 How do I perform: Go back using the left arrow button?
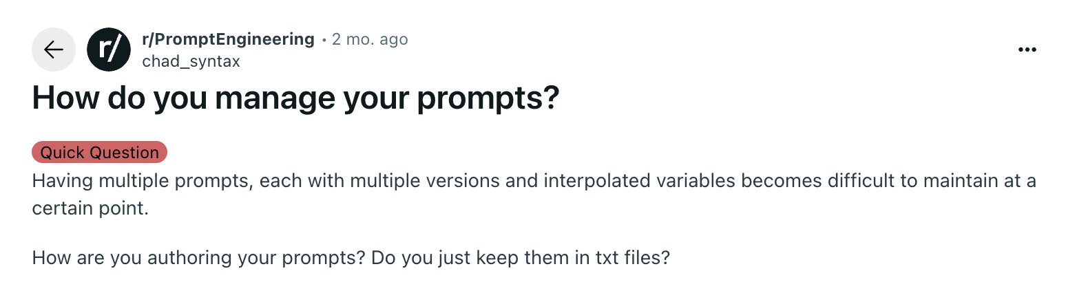54,50
